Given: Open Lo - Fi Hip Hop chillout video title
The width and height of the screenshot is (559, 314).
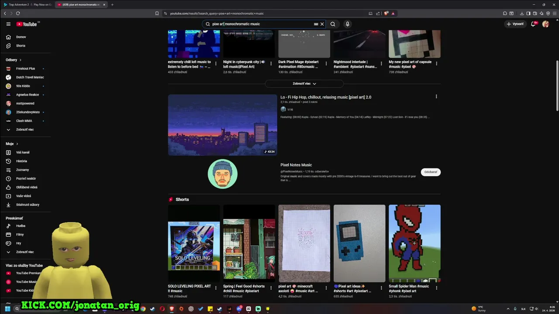Looking at the screenshot, I should click(326, 97).
